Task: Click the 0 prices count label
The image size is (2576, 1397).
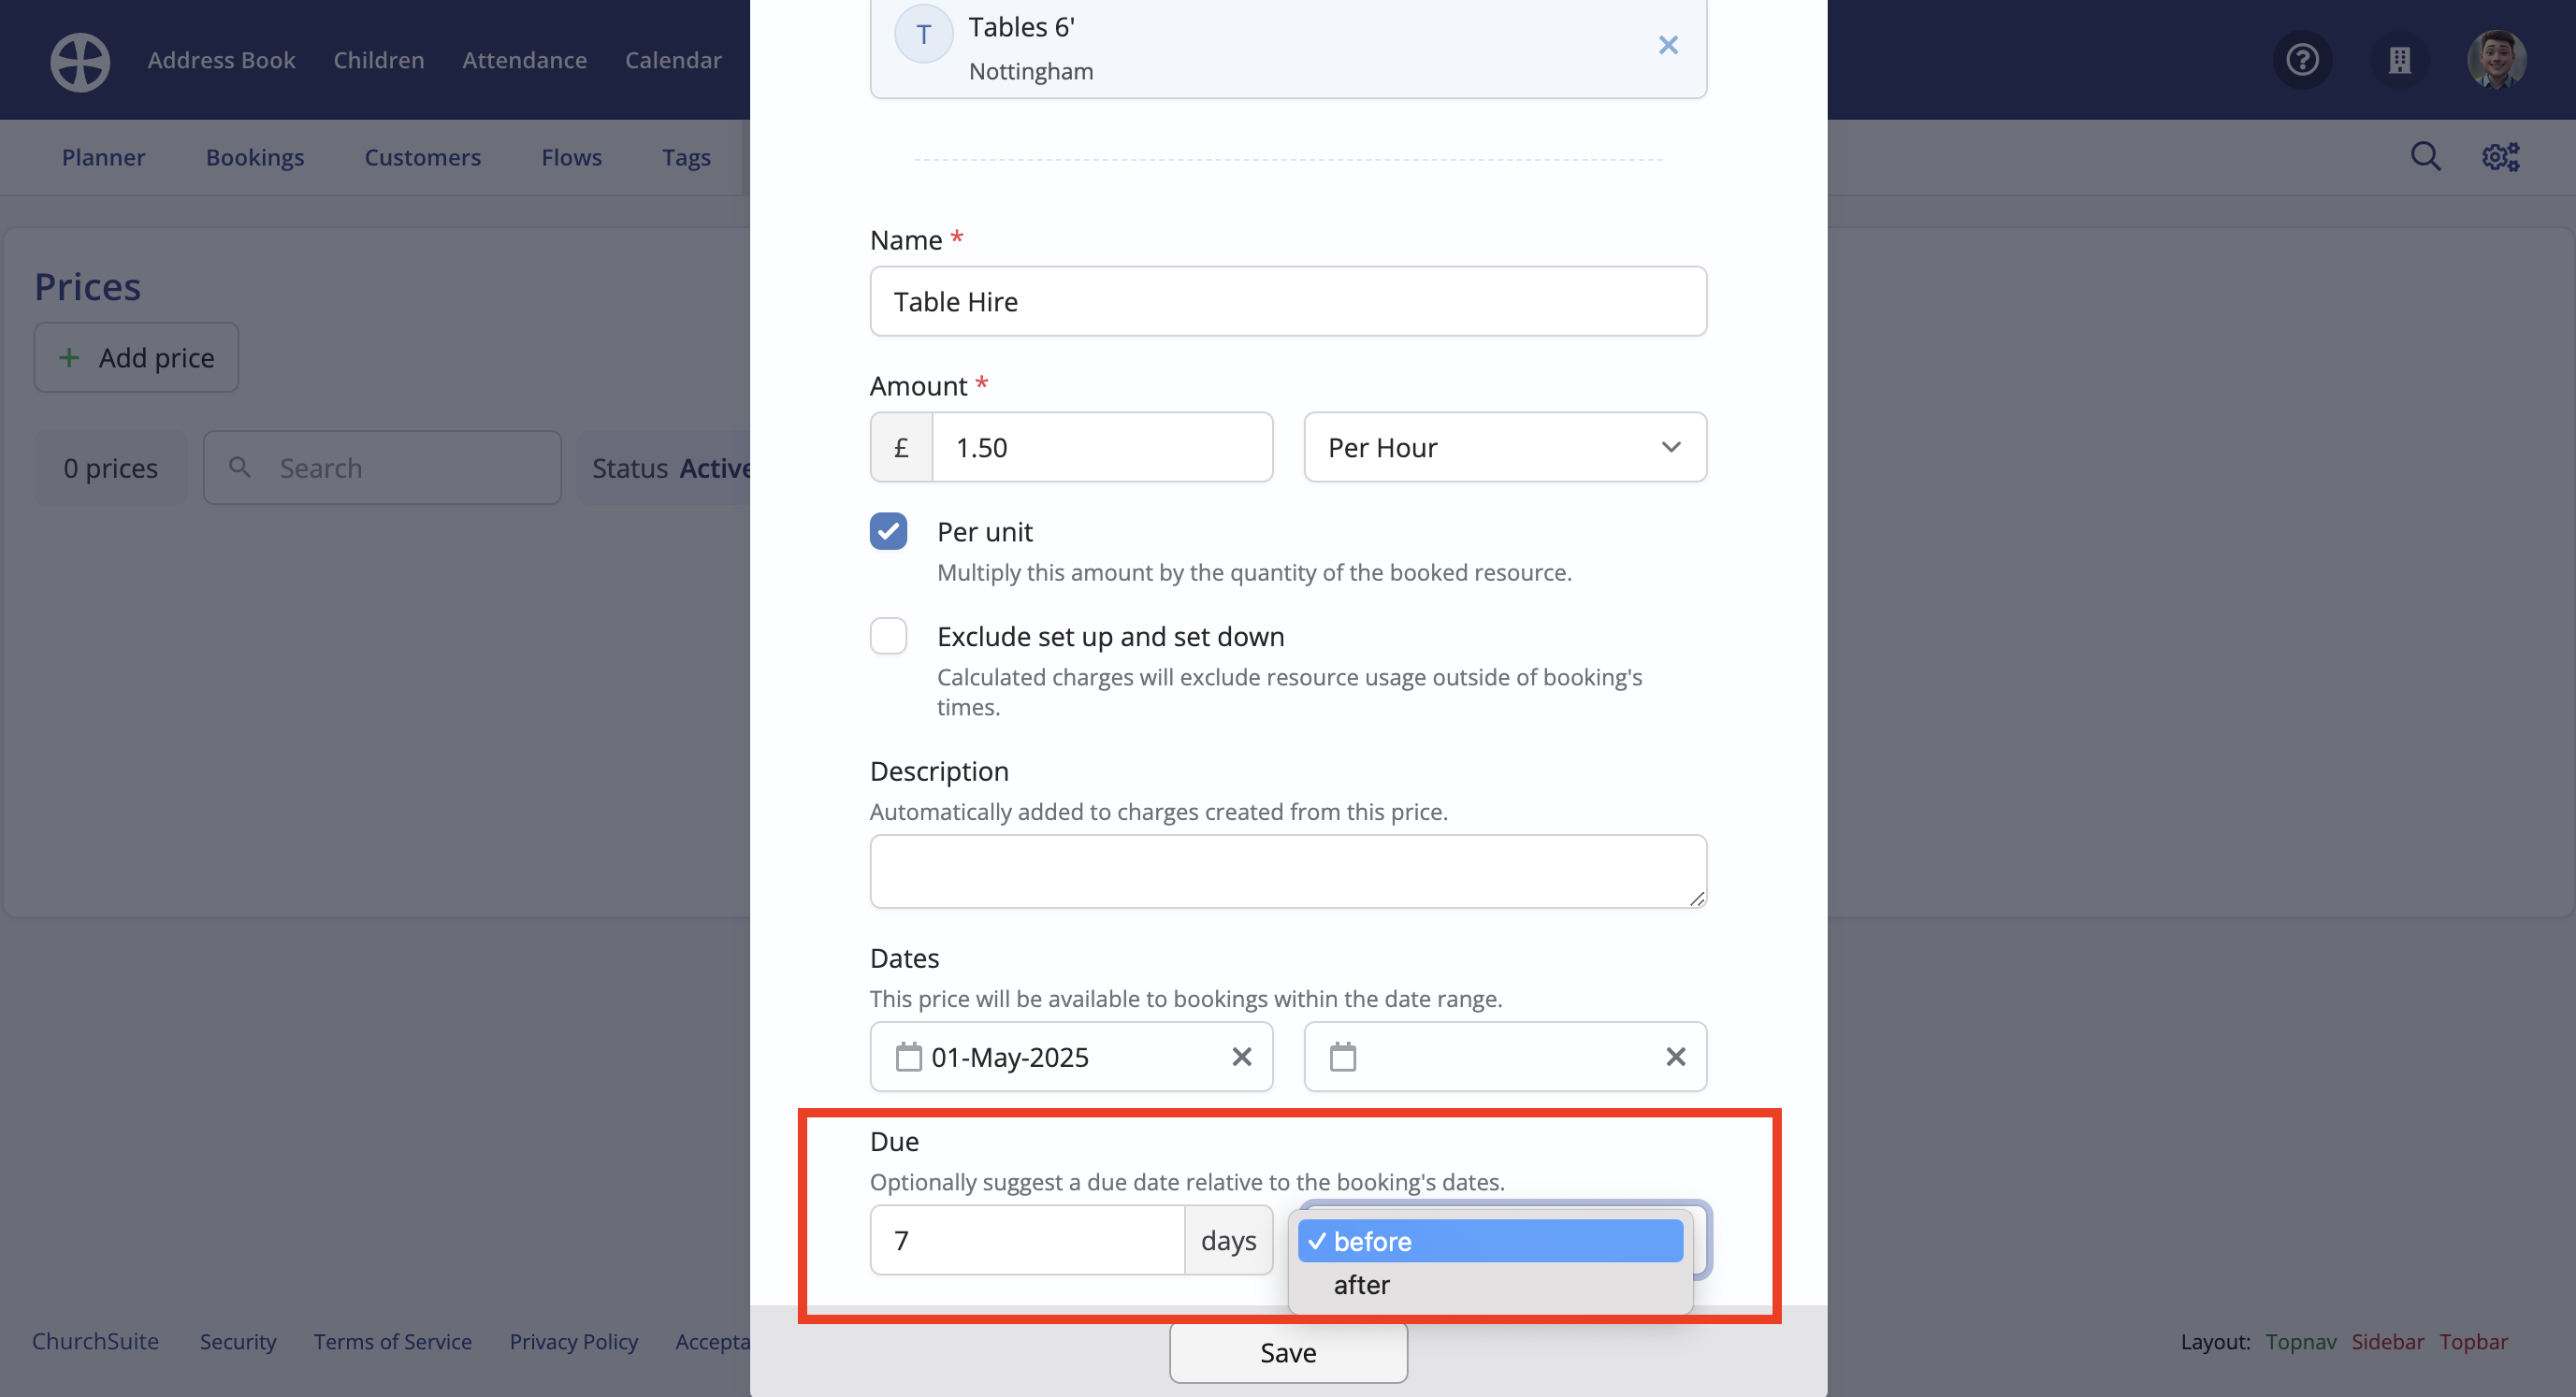Action: (110, 468)
